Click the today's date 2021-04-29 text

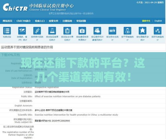150,2
